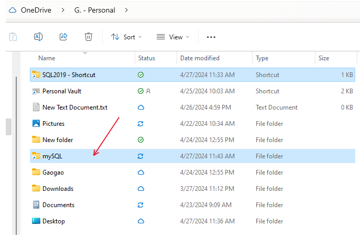Click the Desktop folder icon
Image resolution: width=361 pixels, height=237 pixels.
click(36, 221)
